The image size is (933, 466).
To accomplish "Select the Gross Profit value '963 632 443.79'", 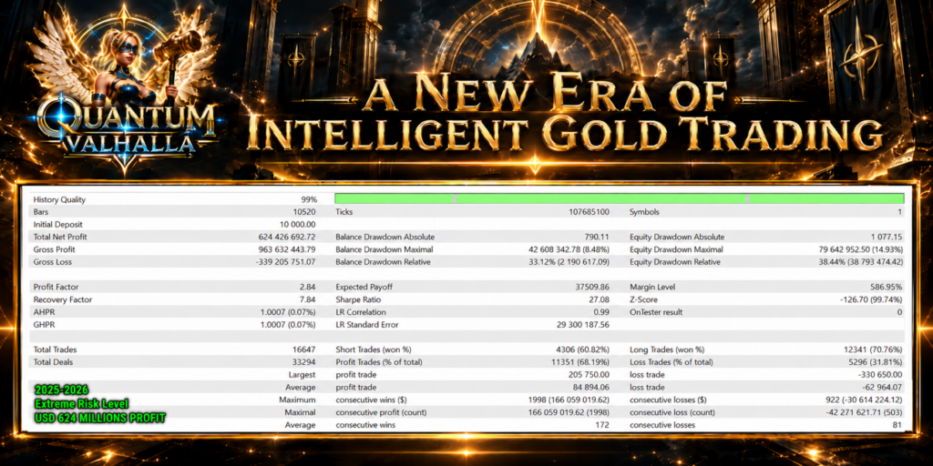I will pyautogui.click(x=287, y=249).
